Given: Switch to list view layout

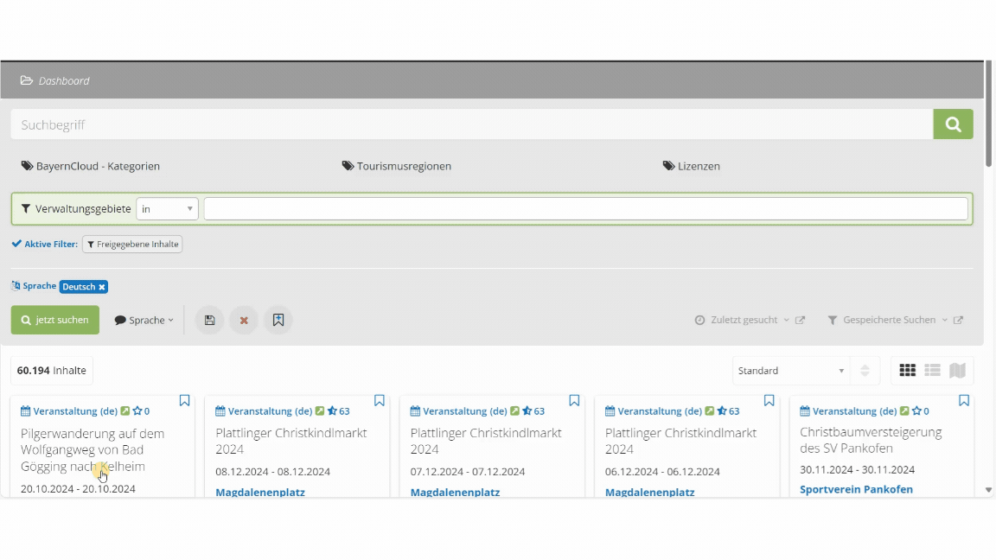Looking at the screenshot, I should pyautogui.click(x=932, y=371).
